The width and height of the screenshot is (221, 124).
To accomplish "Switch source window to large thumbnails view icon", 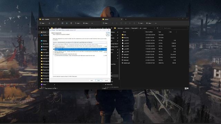I will click(x=188, y=88).
